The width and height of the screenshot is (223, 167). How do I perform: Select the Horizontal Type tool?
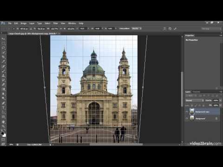3,108
